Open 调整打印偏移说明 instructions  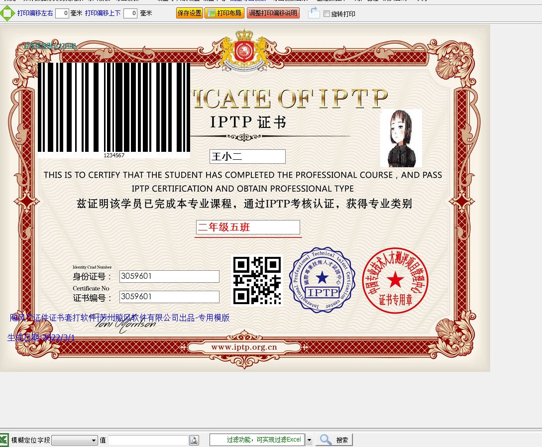(x=273, y=13)
